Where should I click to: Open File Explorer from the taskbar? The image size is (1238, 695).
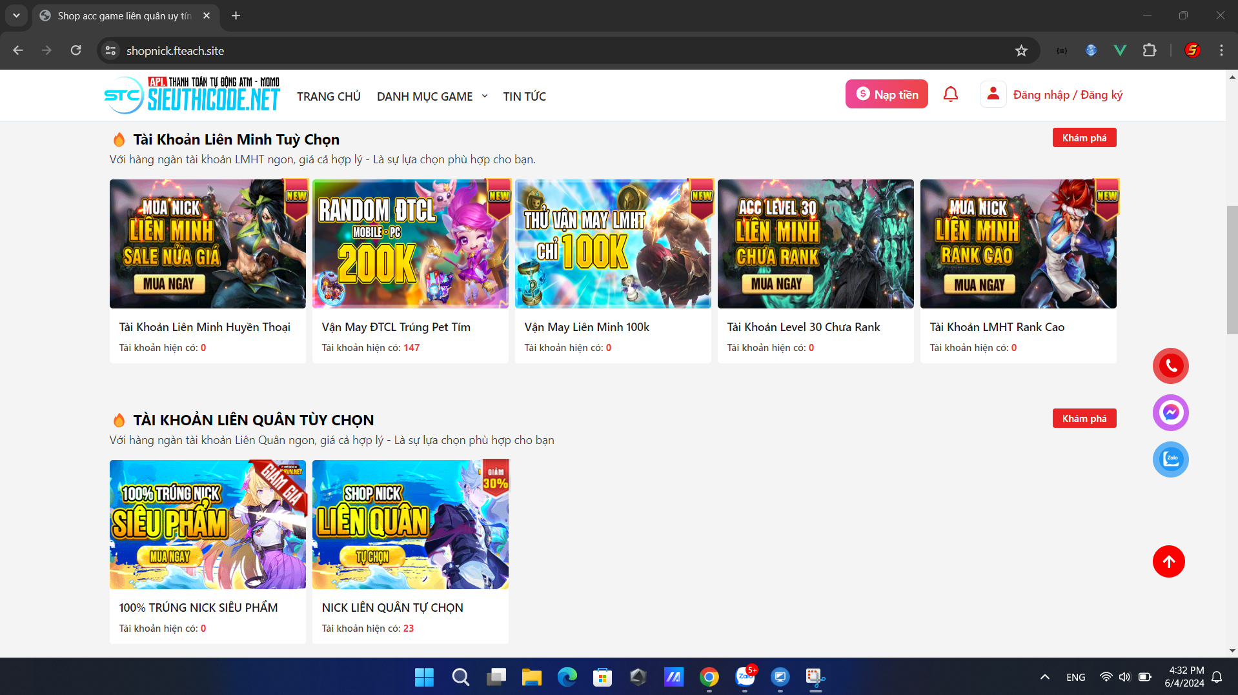click(x=531, y=677)
